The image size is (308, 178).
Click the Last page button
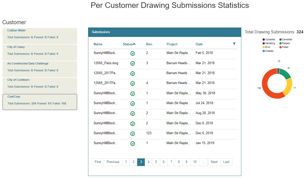[226, 162]
